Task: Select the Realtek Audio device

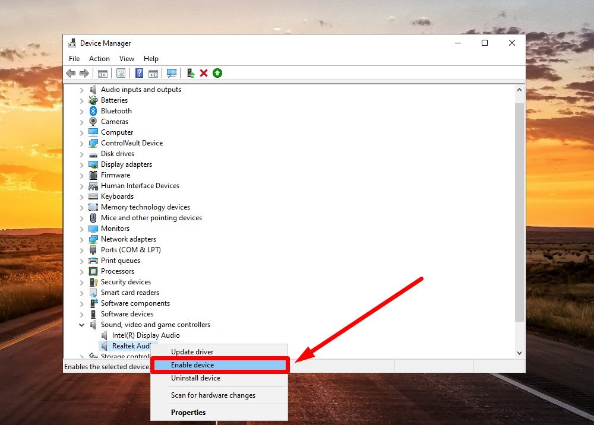Action: pyautogui.click(x=131, y=346)
